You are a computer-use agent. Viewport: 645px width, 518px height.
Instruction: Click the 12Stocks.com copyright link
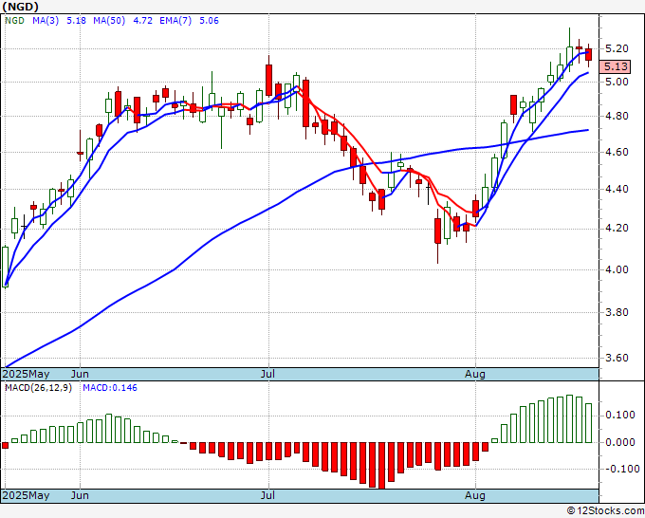(605, 511)
